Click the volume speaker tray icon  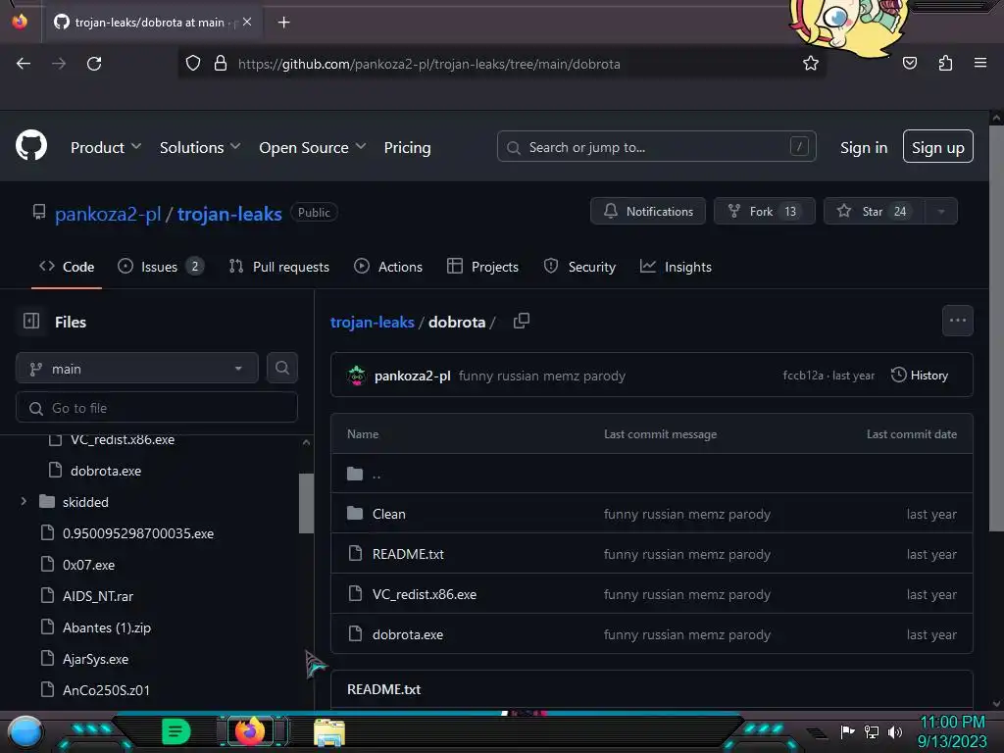(x=895, y=731)
